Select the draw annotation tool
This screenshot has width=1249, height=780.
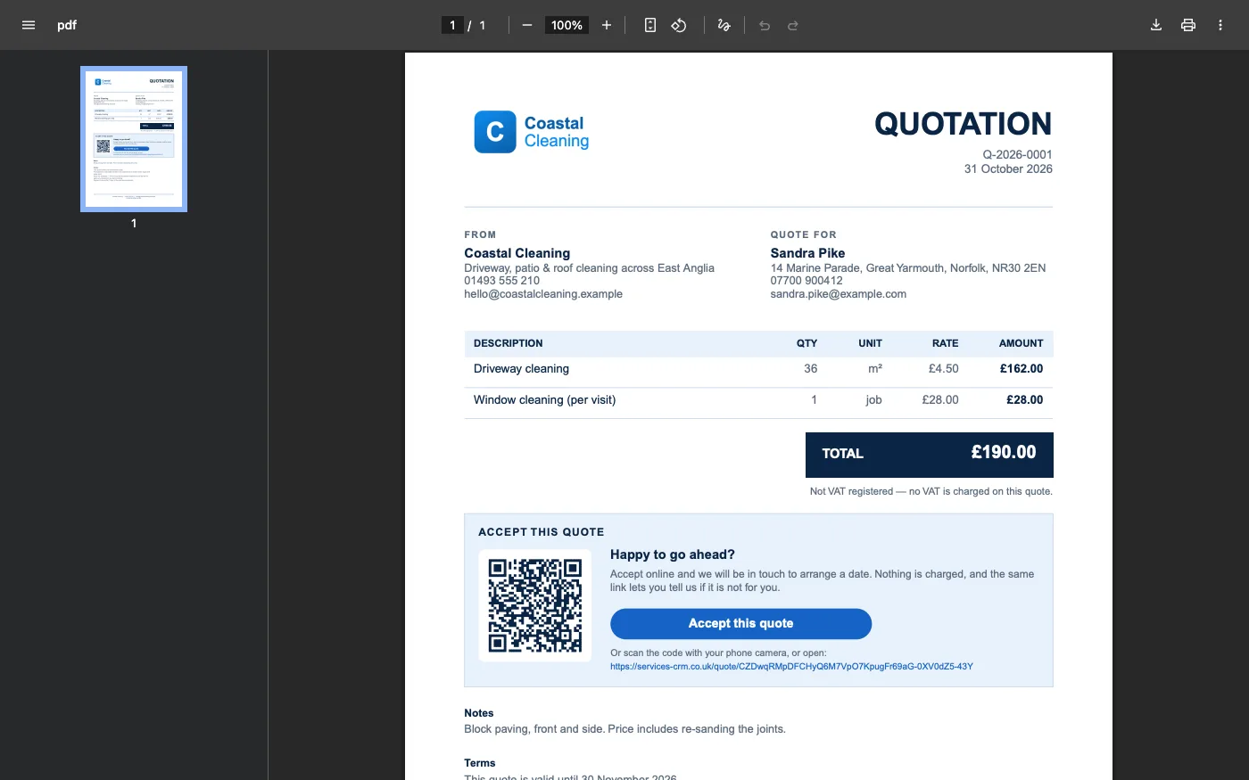[724, 25]
